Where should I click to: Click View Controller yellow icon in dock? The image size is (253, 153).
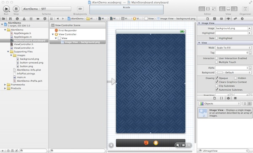tap(156, 143)
